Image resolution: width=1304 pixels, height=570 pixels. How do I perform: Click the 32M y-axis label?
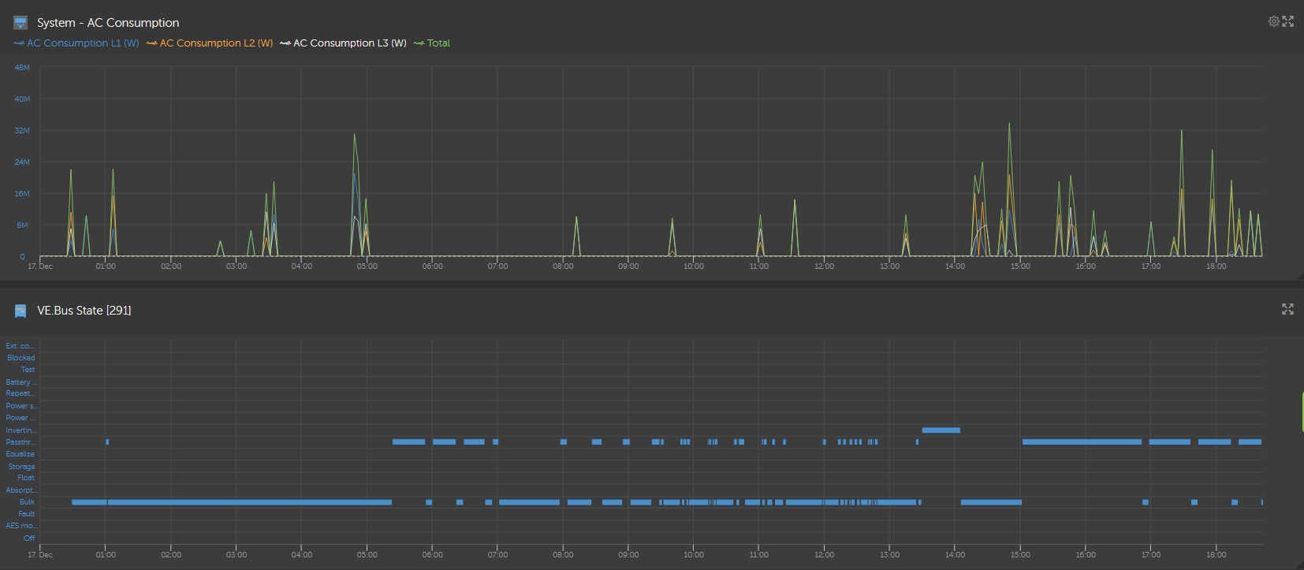tap(22, 131)
